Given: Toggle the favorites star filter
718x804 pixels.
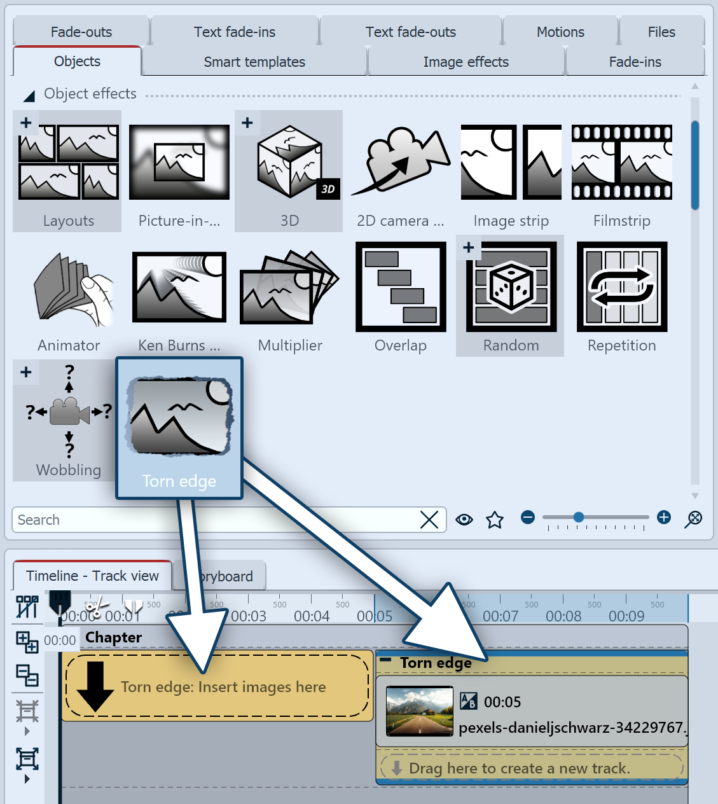Looking at the screenshot, I should coord(495,520).
